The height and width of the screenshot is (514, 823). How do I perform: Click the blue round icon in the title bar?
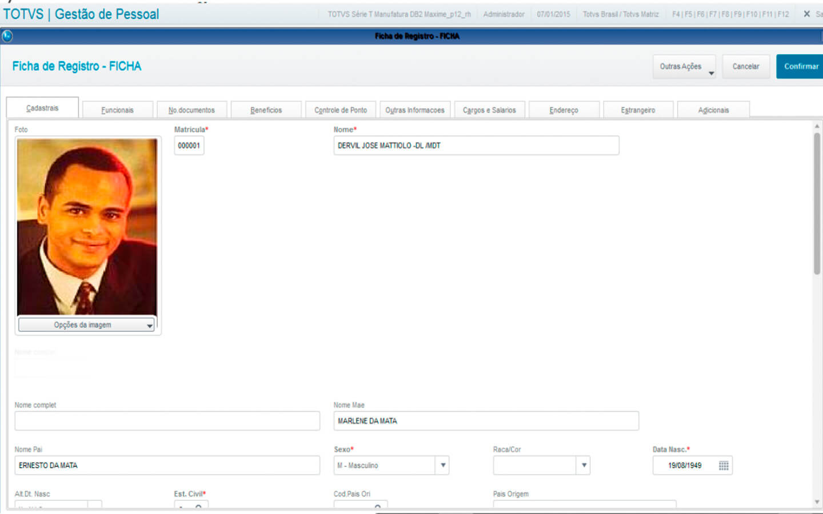7,36
